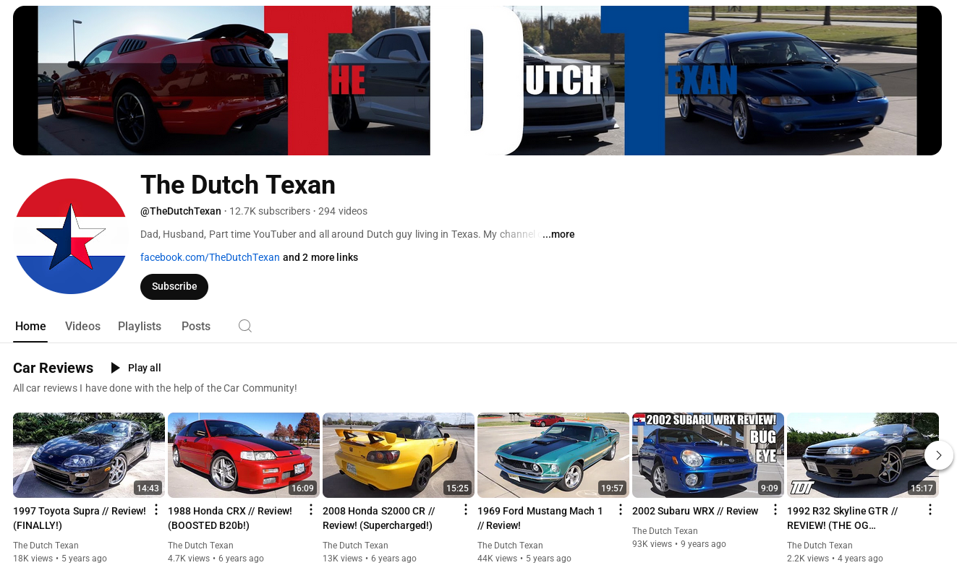Image resolution: width=957 pixels, height=573 pixels.
Task: Click the 14:43 duration badge
Action: click(x=148, y=488)
